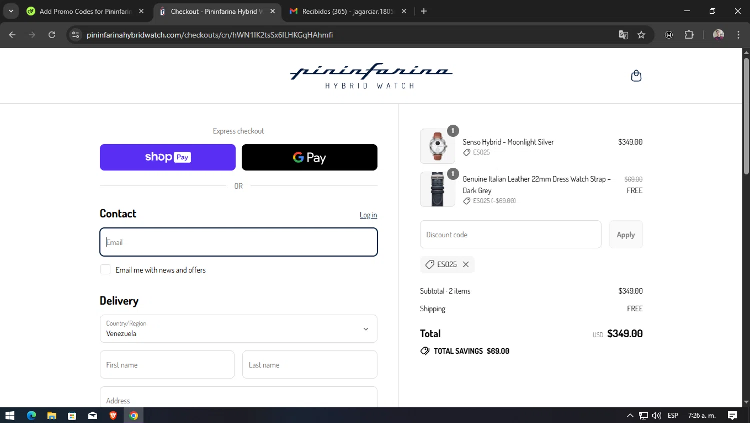Open the browser extensions puzzle icon
This screenshot has height=423, width=750.
689,35
